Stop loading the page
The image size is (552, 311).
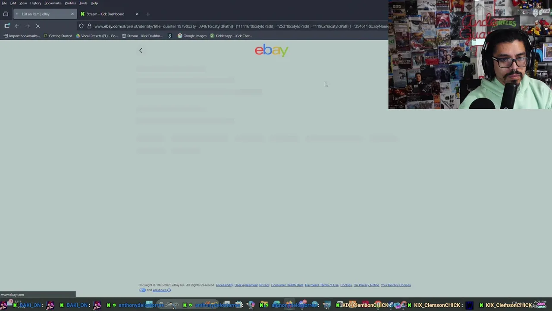(38, 26)
